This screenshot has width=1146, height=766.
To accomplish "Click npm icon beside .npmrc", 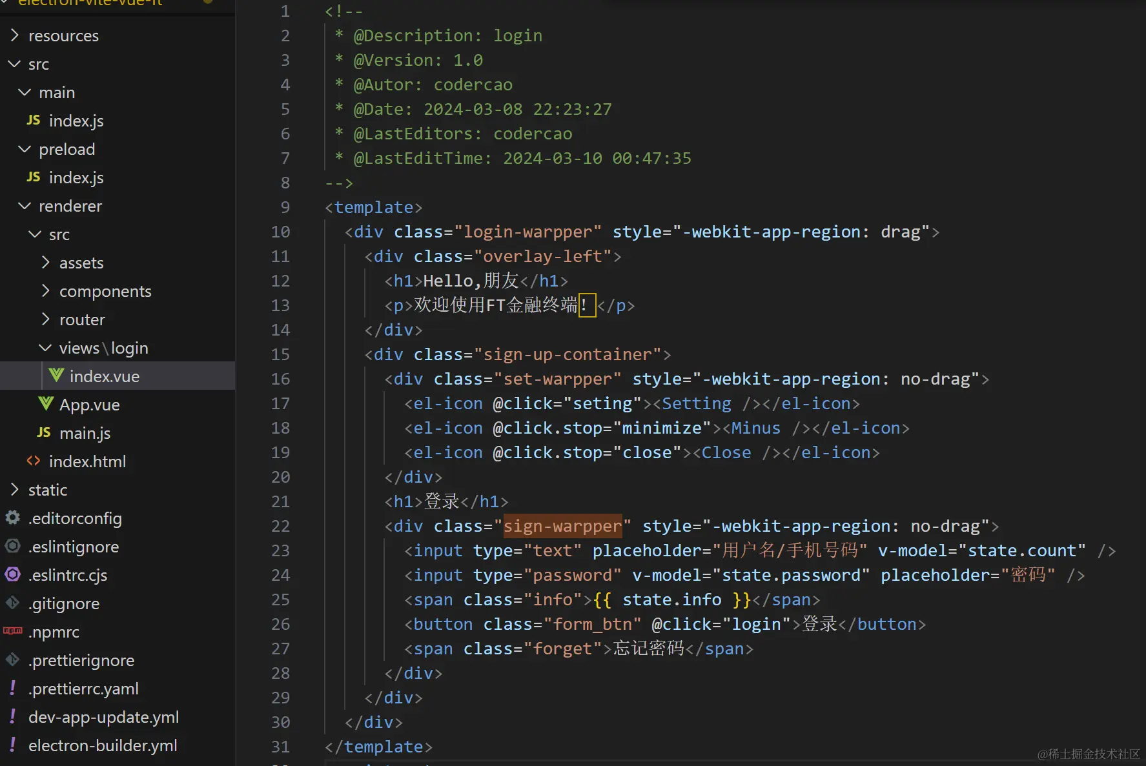I will [x=13, y=631].
